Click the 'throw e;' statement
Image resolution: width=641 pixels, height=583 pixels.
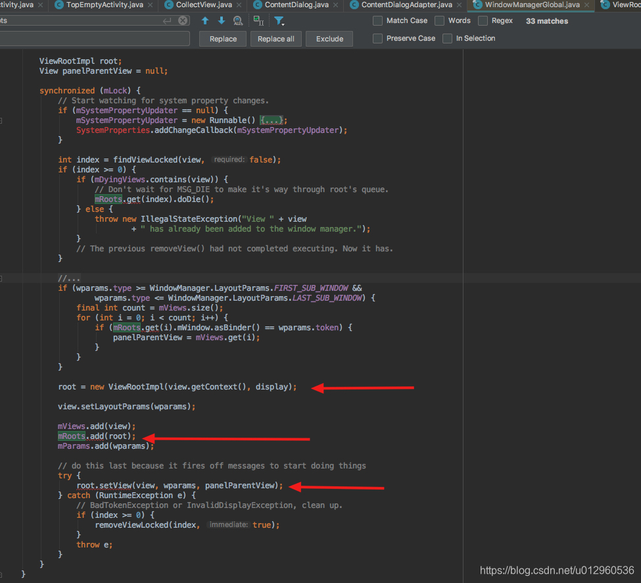[x=94, y=545]
